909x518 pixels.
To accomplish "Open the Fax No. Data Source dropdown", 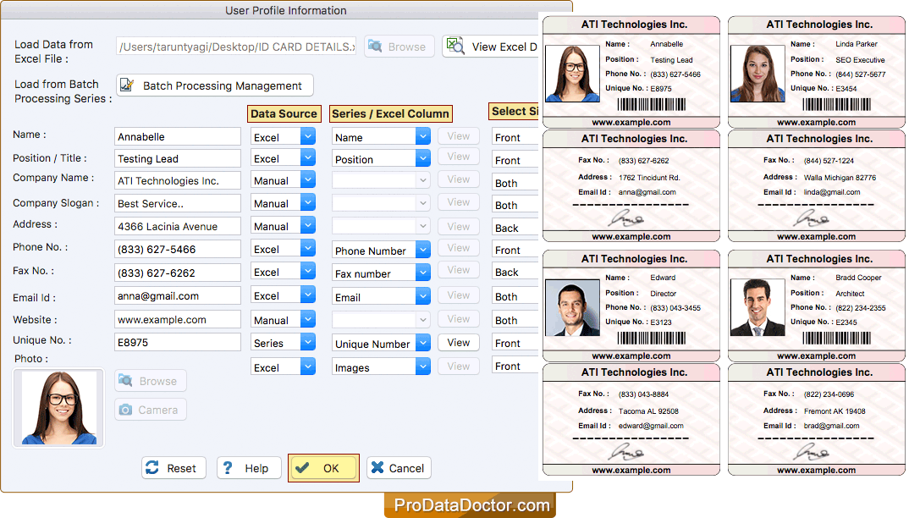I will 283,272.
